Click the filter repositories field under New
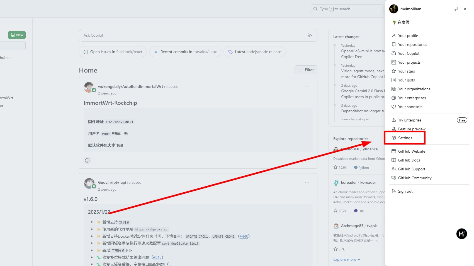This screenshot has width=474, height=266. coord(13,46)
